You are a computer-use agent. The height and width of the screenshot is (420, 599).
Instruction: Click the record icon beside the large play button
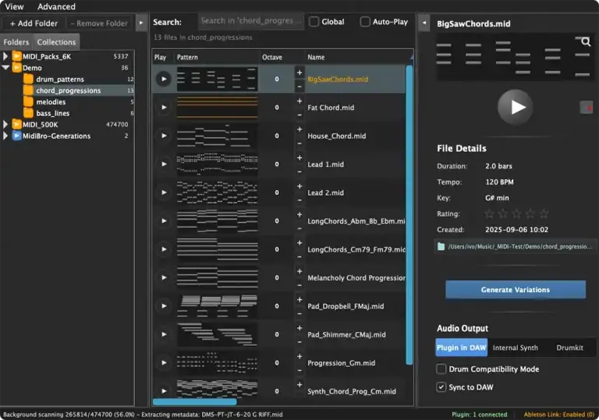coord(587,108)
